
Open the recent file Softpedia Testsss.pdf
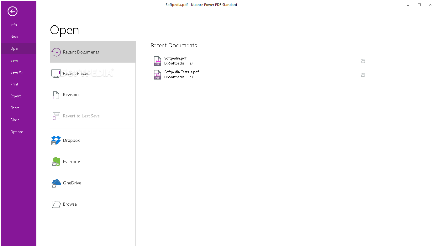182,72
